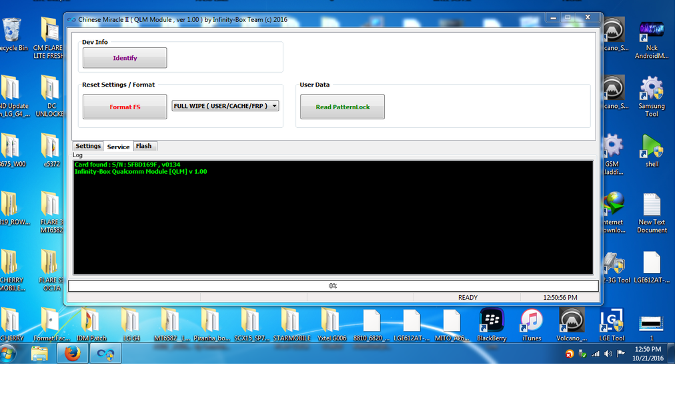Click the 'Infinity-Box Qualcomm Module' log line
This screenshot has height=409, width=683.
point(141,171)
